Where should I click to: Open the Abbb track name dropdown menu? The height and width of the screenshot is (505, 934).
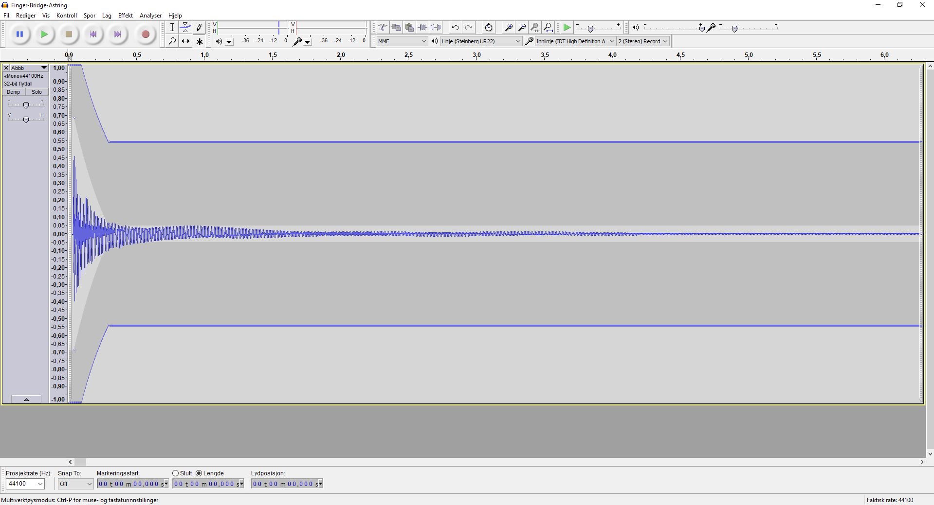tap(29, 68)
